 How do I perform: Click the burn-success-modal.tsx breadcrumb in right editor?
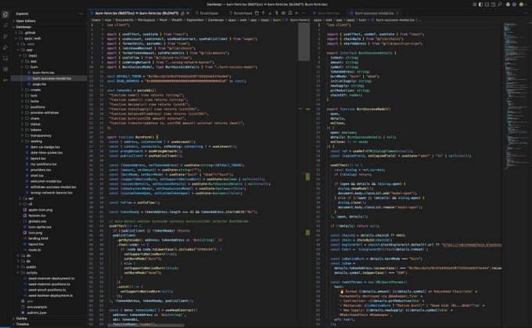[x=395, y=20]
